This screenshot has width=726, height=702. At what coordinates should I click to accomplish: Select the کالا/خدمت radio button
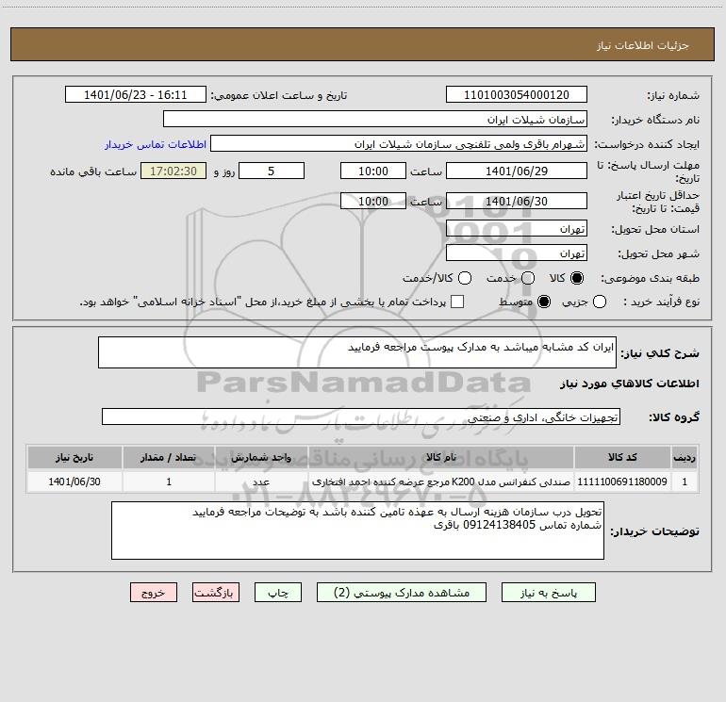(x=465, y=278)
